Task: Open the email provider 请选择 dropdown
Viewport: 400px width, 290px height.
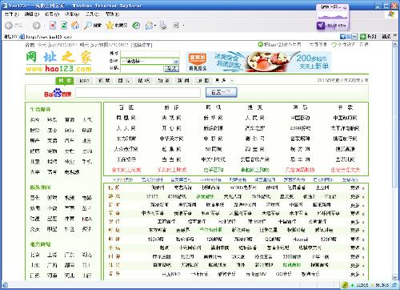Action: [150, 61]
